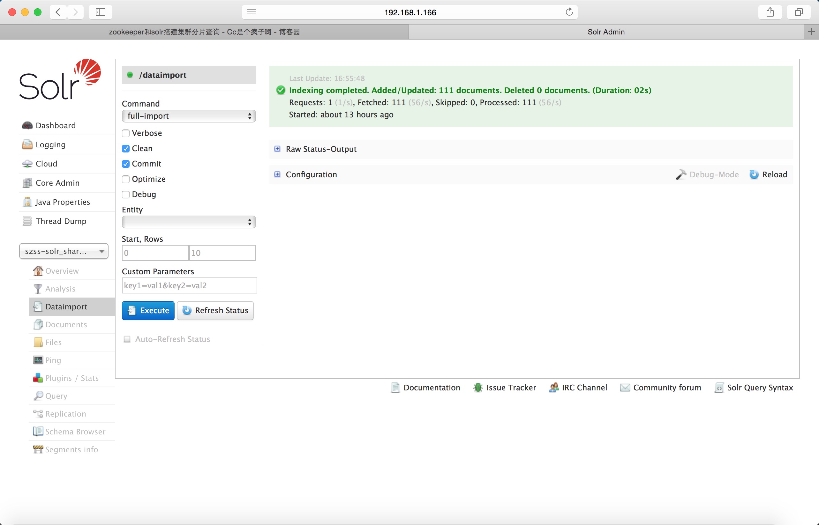Open the Entity dropdown
Screen dimensions: 819x525
tap(189, 222)
